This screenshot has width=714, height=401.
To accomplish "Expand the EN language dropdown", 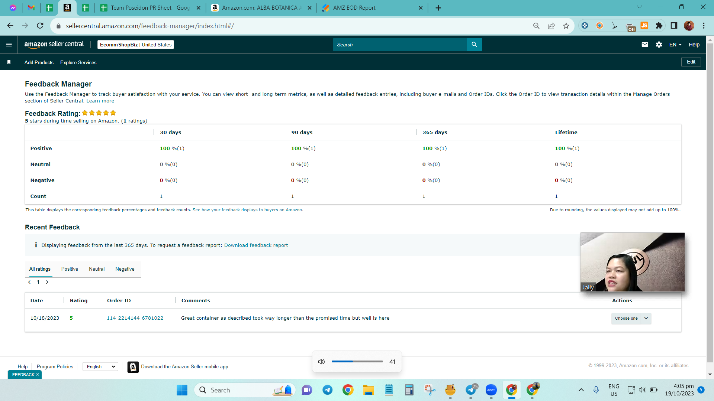I will point(675,45).
